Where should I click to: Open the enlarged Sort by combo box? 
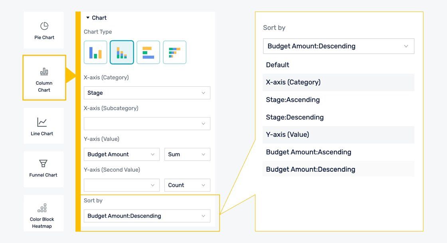(x=339, y=46)
